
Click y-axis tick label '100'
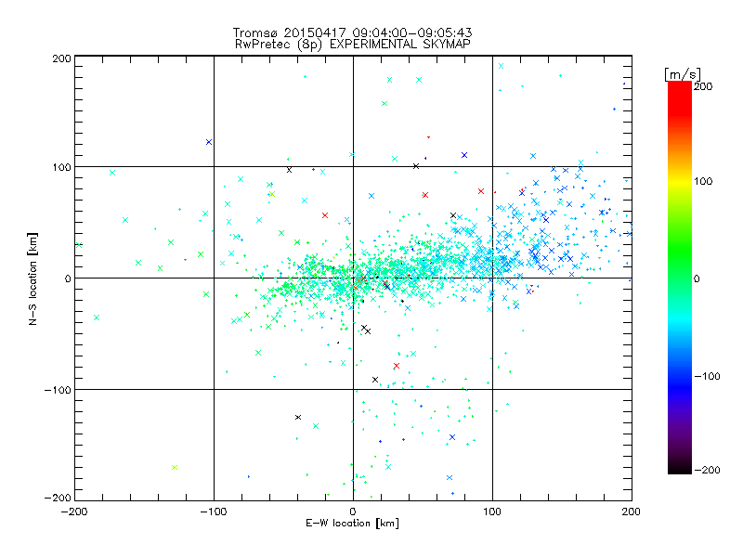(x=61, y=167)
